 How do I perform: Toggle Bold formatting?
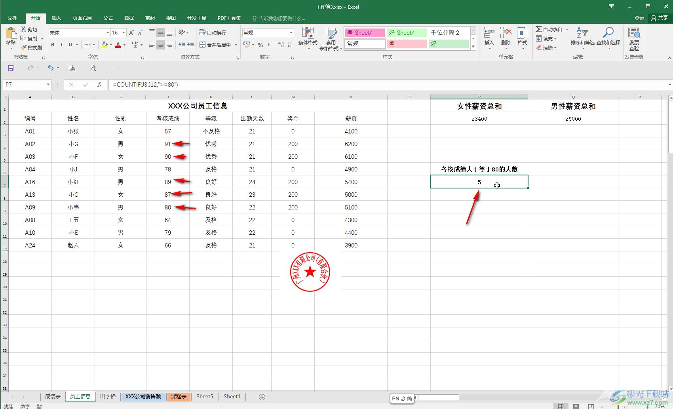coord(53,45)
